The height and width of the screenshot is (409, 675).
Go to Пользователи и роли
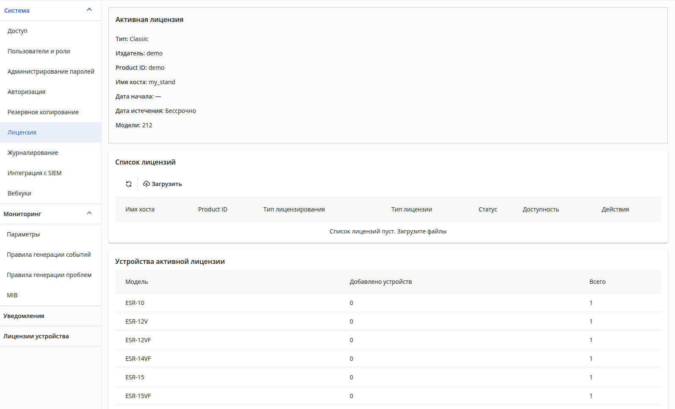coord(50,51)
